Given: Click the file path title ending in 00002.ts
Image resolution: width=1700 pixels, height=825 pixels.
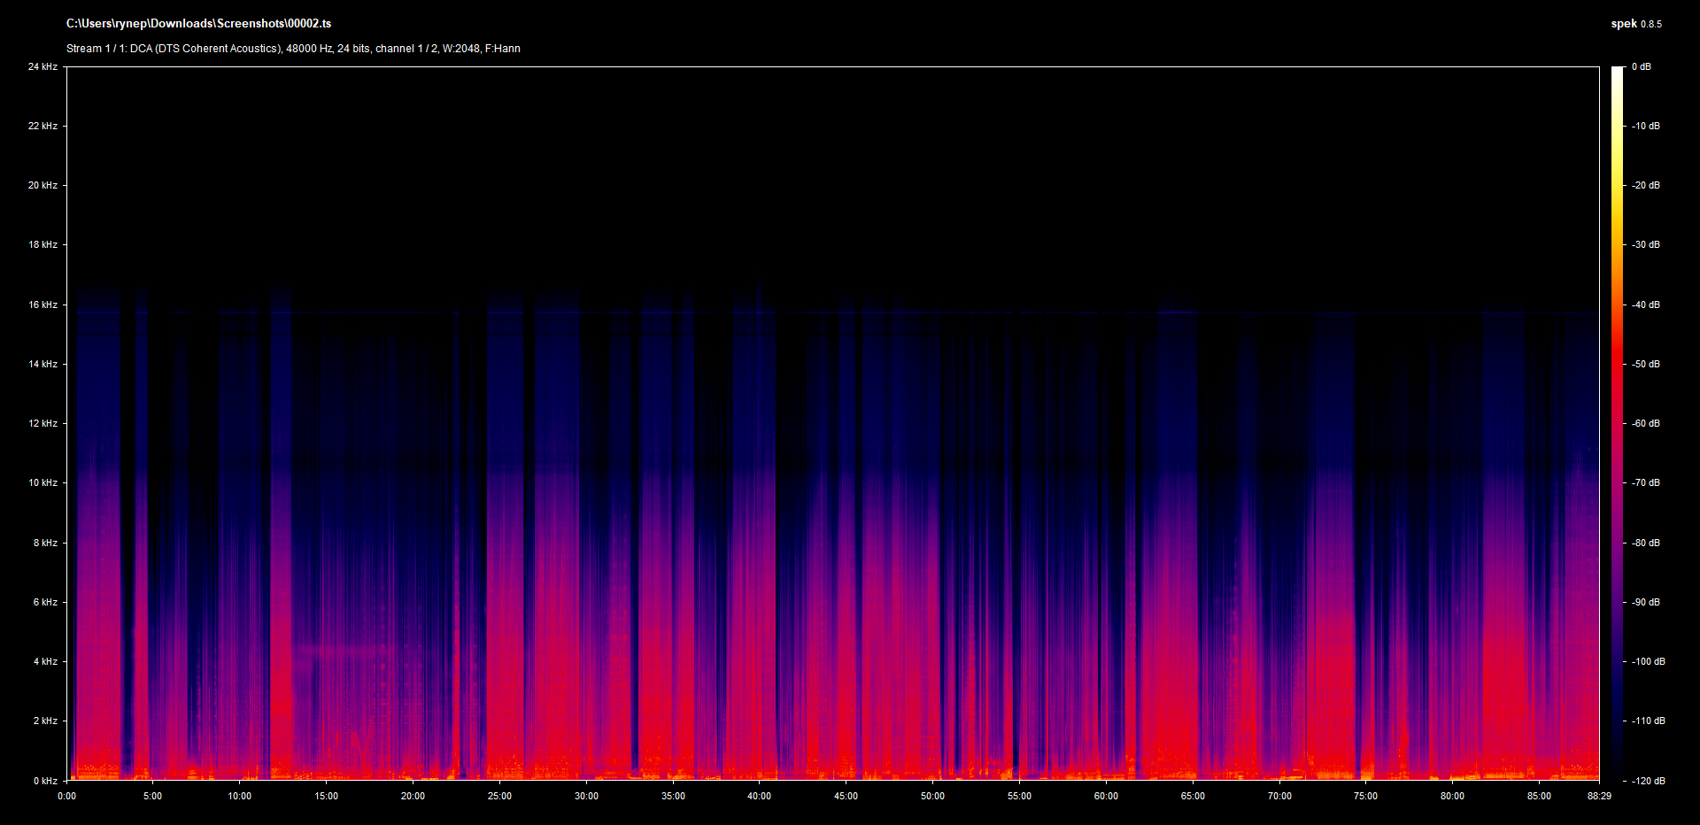Looking at the screenshot, I should [198, 24].
